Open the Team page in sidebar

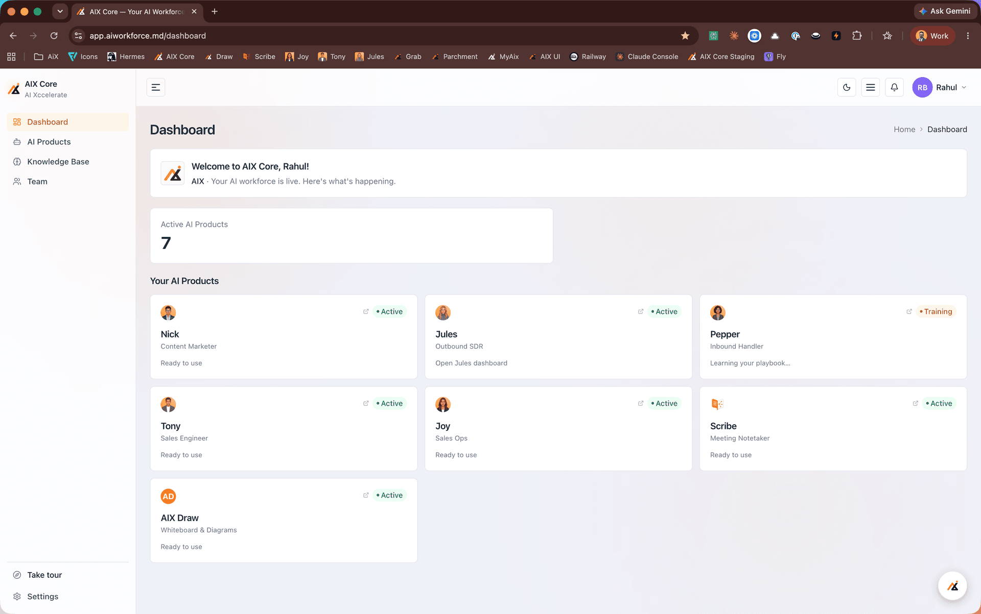click(68, 182)
